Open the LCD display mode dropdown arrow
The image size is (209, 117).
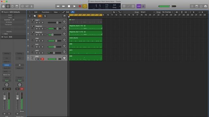coord(120,6)
